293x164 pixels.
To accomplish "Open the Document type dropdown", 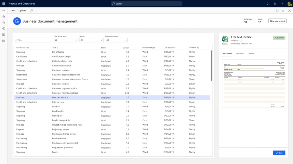I will (116, 40).
